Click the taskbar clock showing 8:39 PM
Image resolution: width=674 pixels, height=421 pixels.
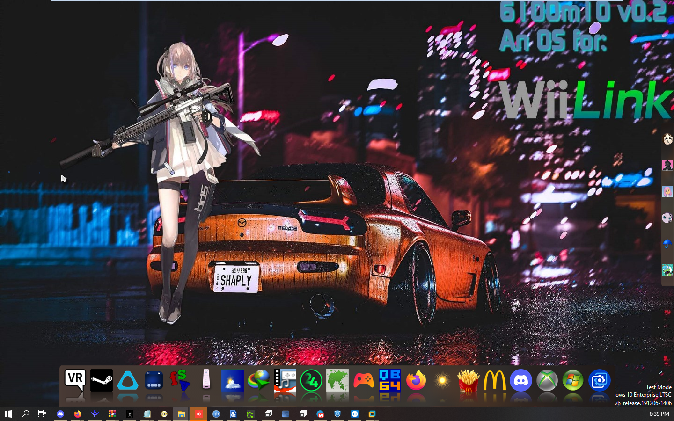[x=659, y=414]
